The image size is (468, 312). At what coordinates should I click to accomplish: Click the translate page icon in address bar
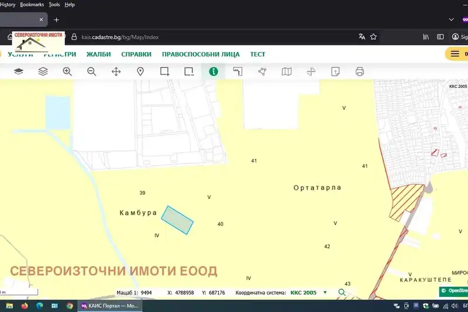point(362,37)
